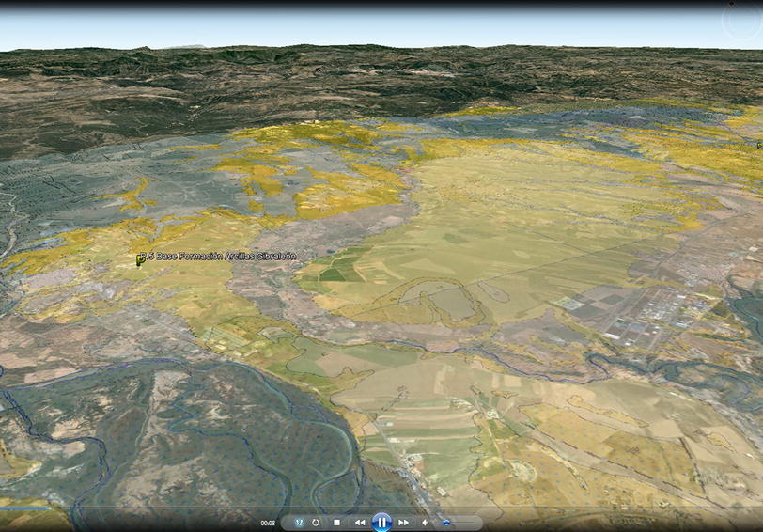The height and width of the screenshot is (532, 763).
Task: Turn on repeat in the player bar
Action: click(317, 523)
